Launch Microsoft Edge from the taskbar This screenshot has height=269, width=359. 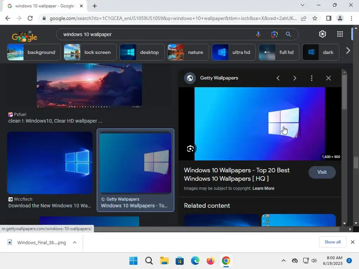tap(195, 261)
